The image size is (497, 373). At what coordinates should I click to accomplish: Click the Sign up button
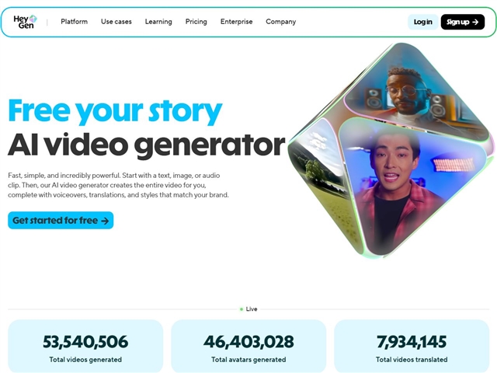[x=463, y=22]
